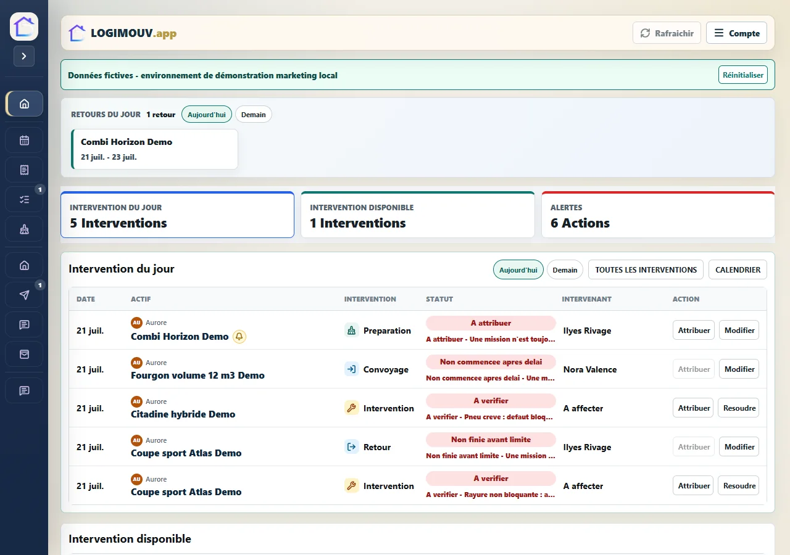Click the bell icon next to Combi Horizon Demo
Screen dimensions: 790x555
coord(239,337)
